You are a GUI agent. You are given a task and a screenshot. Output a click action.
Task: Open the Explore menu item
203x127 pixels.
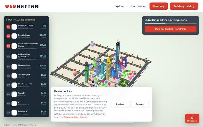(119, 6)
